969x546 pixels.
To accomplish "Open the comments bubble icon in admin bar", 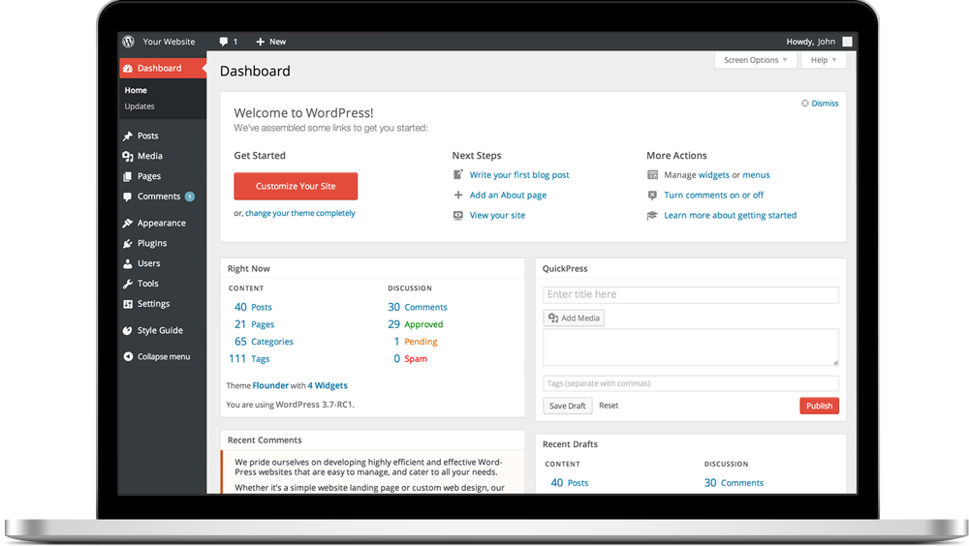I will [223, 42].
